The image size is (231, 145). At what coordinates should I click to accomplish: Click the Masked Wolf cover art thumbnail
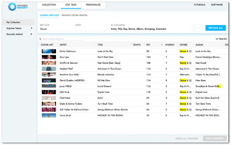coord(49,69)
